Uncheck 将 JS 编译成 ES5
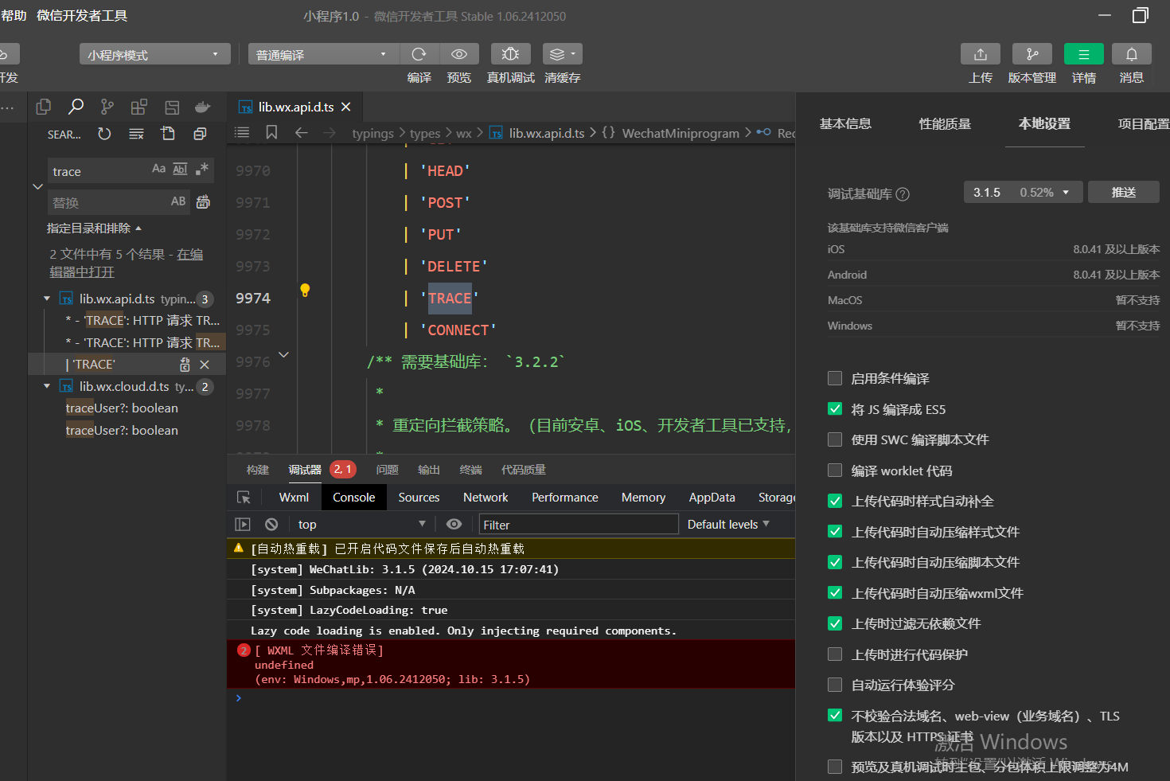 click(x=835, y=408)
